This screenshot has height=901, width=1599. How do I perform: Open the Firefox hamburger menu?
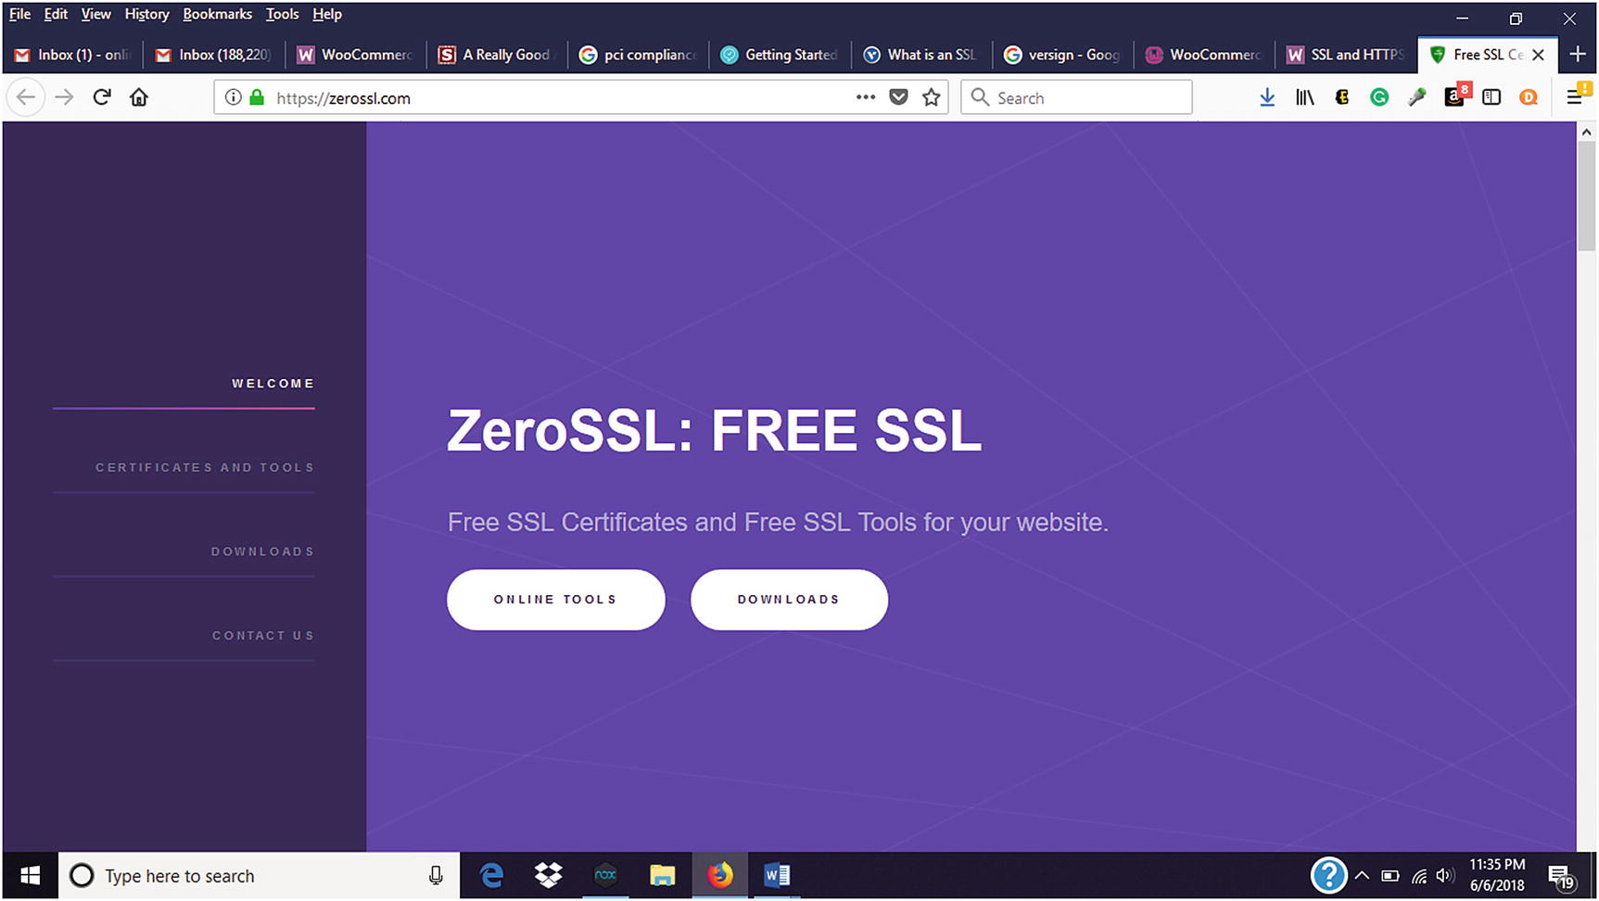pyautogui.click(x=1575, y=97)
